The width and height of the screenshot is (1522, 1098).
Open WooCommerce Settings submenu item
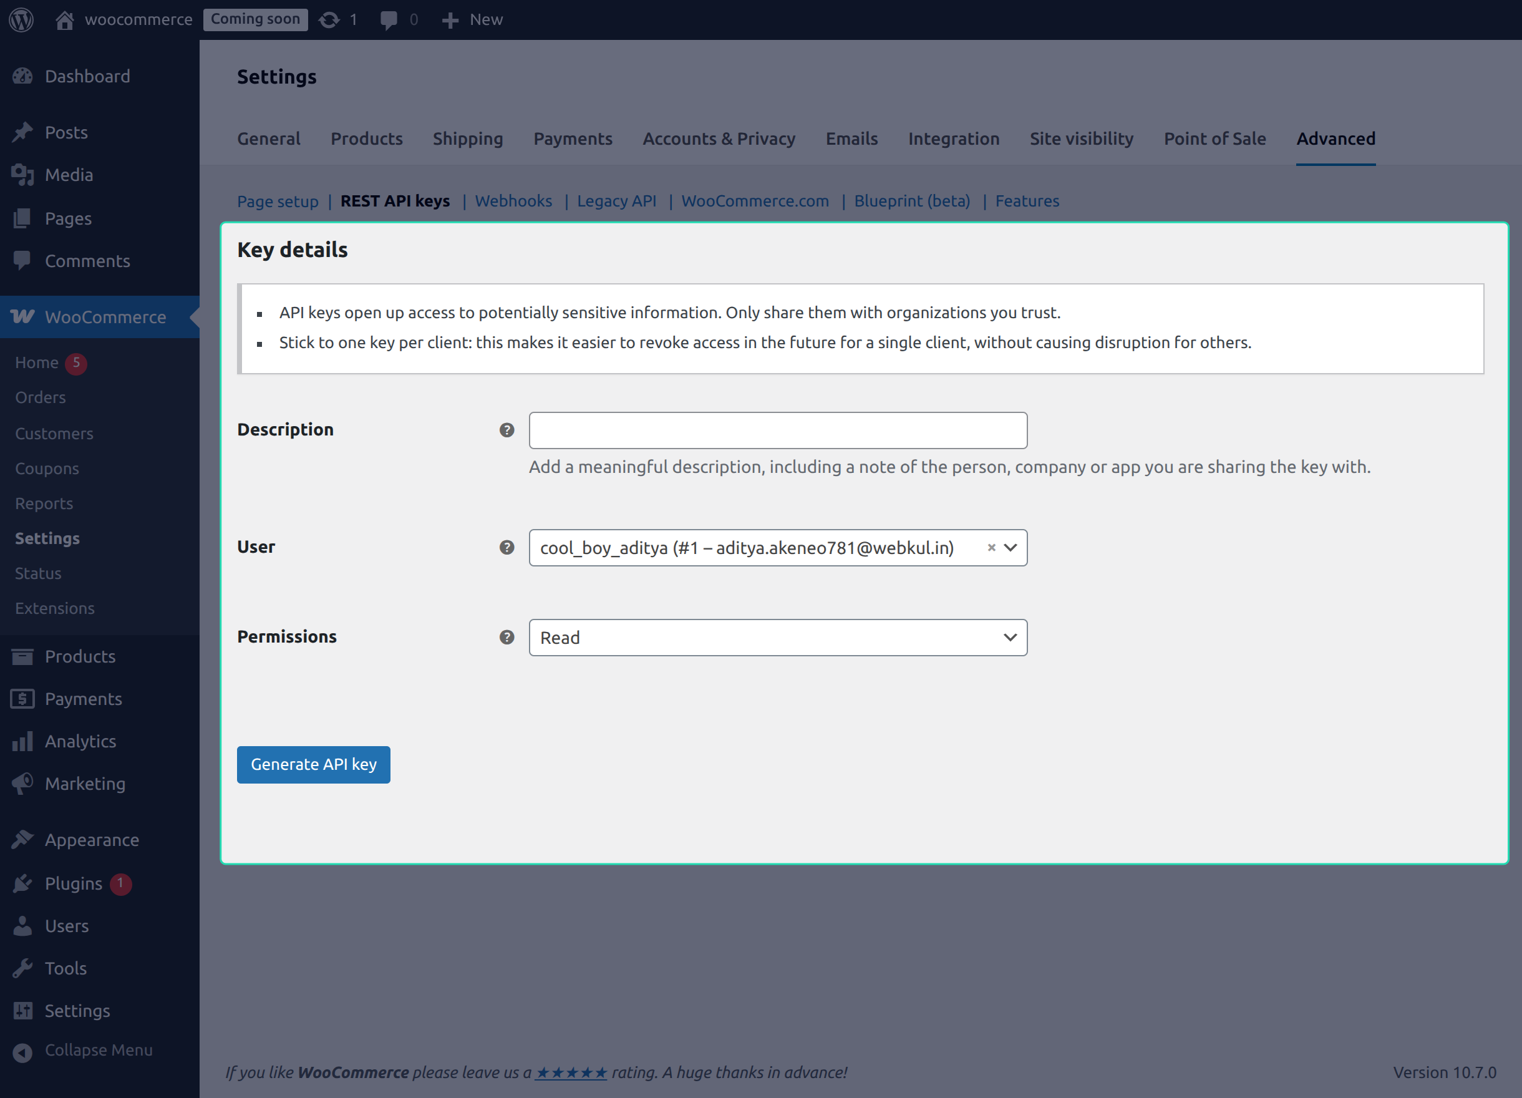47,538
